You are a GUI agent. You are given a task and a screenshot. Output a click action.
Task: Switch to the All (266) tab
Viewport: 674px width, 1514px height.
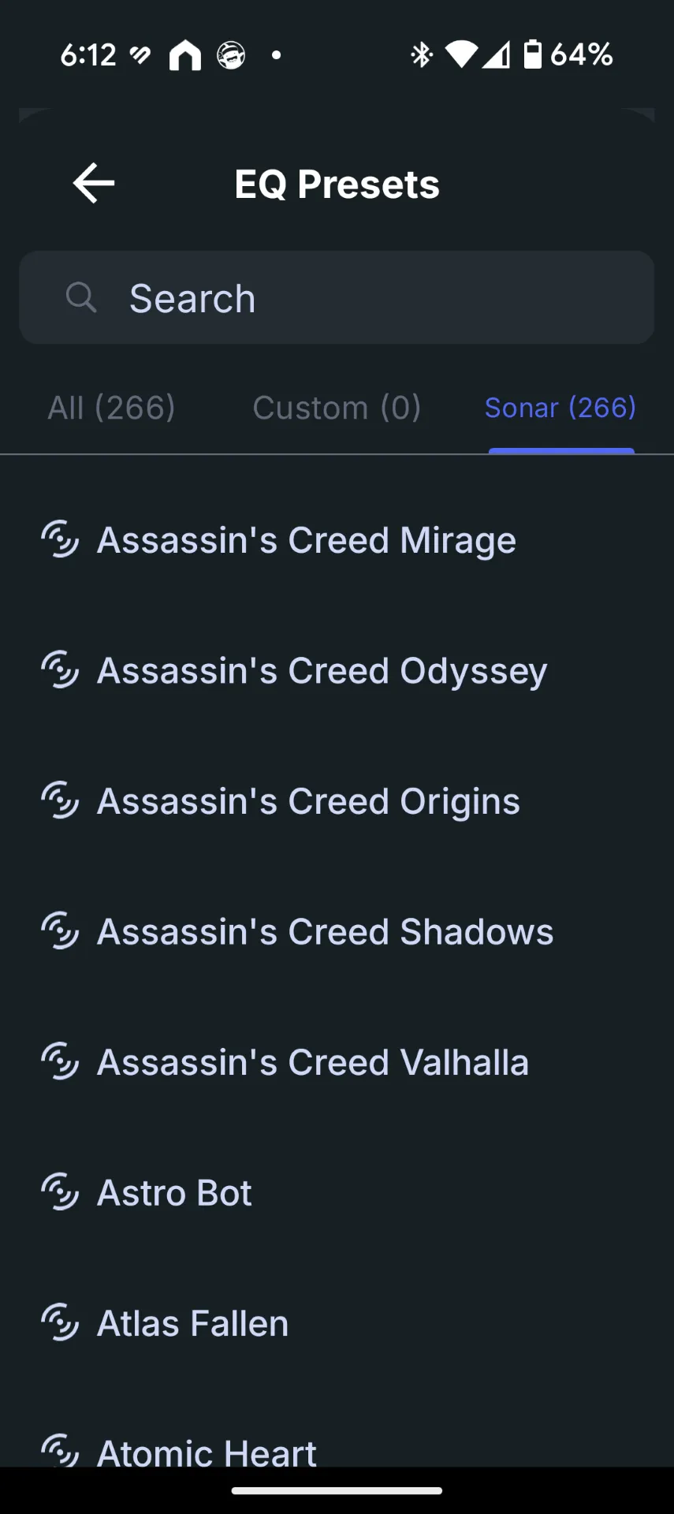111,408
